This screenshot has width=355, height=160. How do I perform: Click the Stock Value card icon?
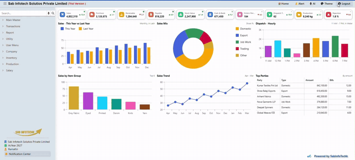tap(181, 15)
